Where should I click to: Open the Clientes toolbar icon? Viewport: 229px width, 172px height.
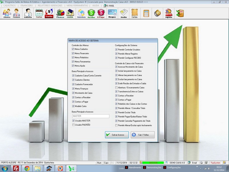7,13
